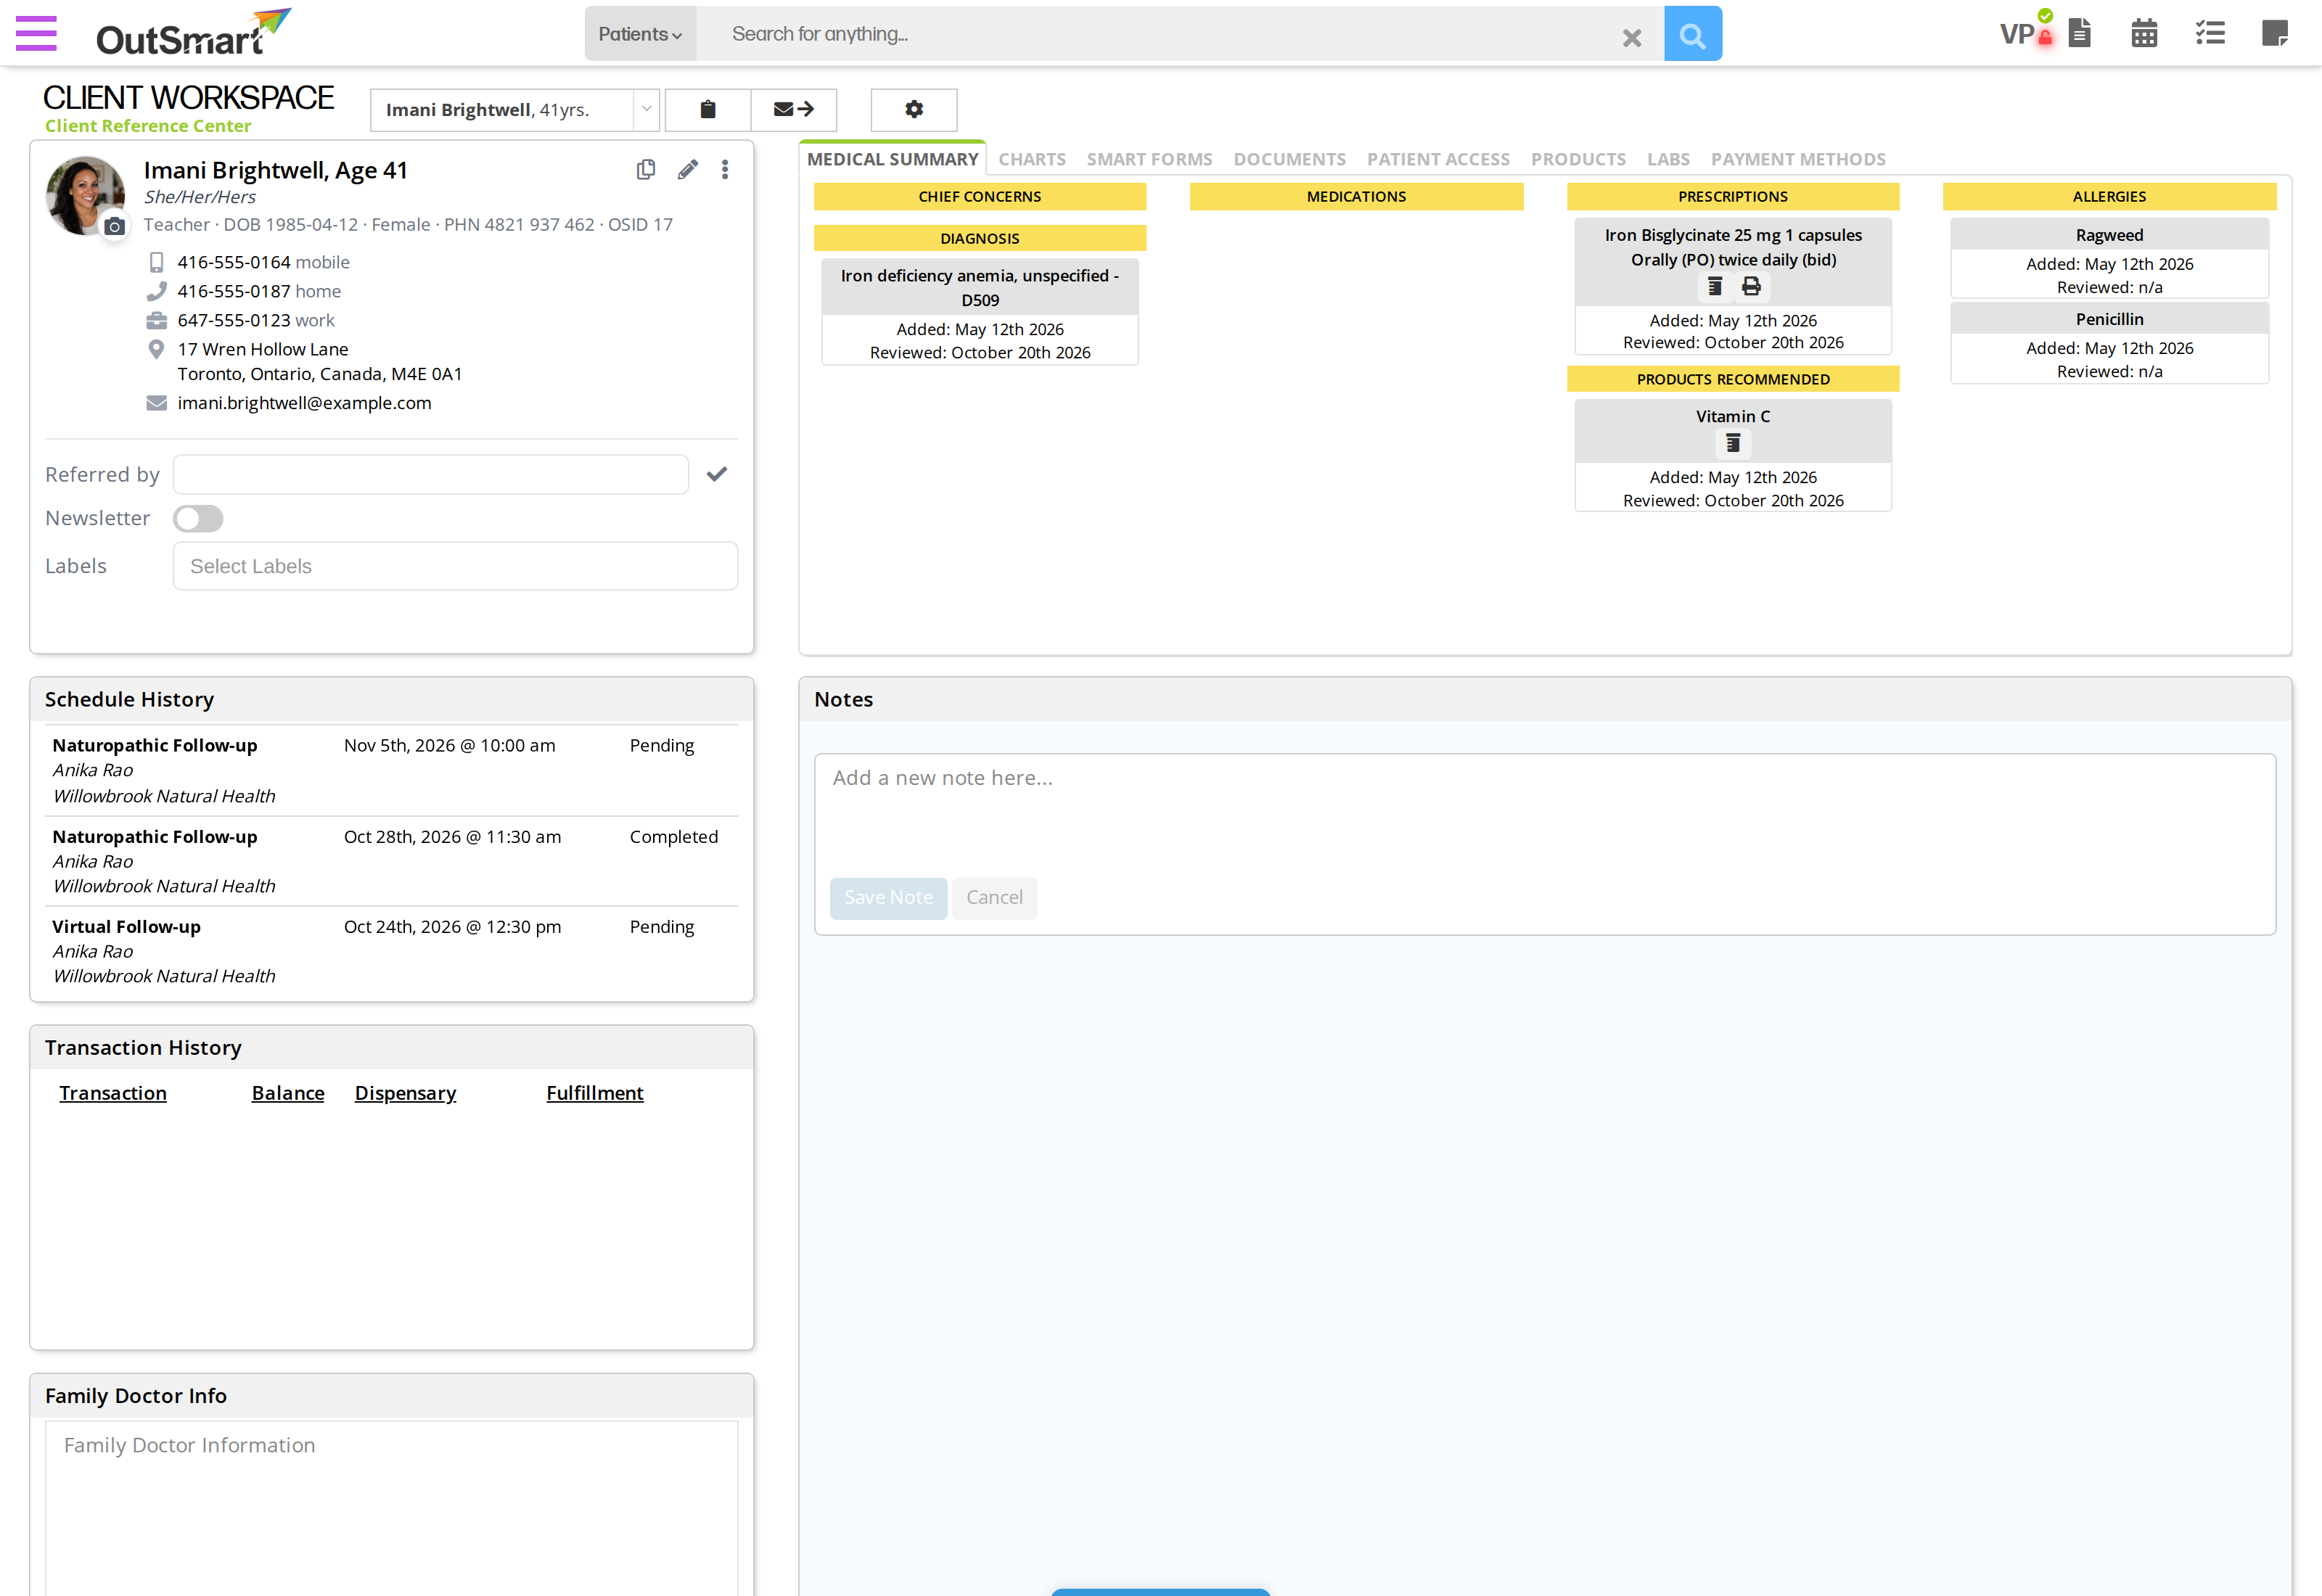
Task: Open the Documents tab
Action: click(1289, 160)
